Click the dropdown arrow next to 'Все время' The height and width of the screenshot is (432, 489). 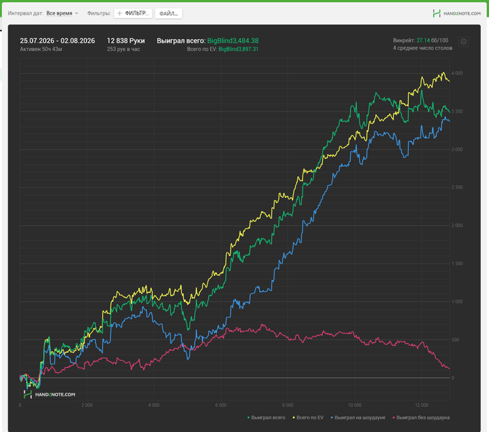(x=77, y=13)
